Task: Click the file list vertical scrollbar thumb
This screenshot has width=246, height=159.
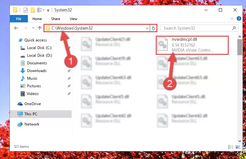Action: pos(240,47)
